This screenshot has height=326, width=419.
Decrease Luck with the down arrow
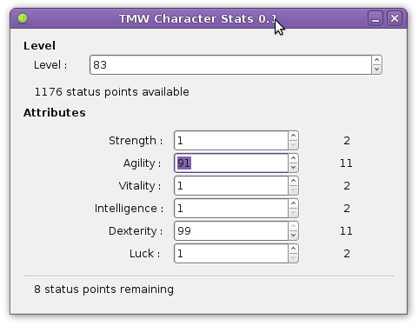pyautogui.click(x=293, y=258)
